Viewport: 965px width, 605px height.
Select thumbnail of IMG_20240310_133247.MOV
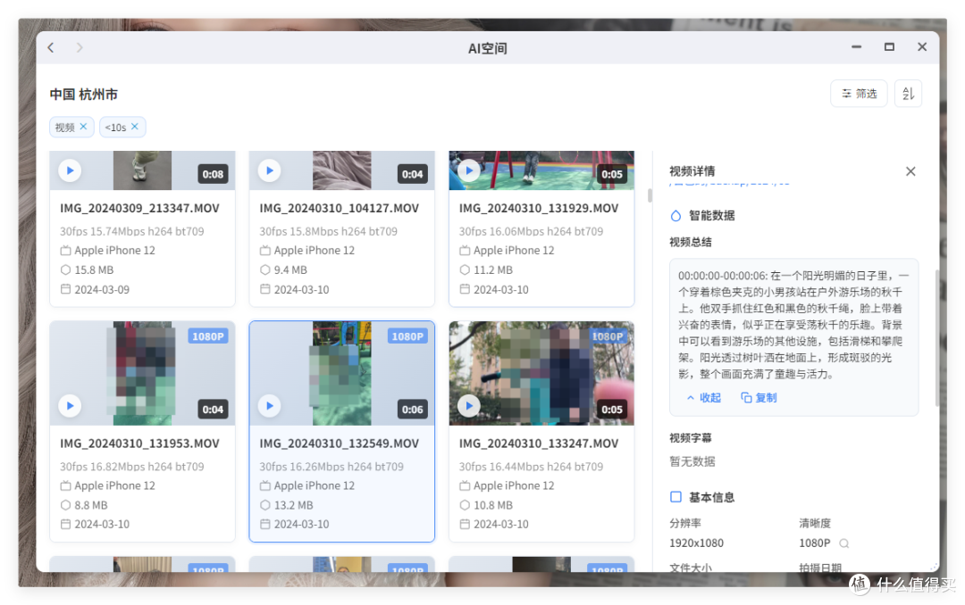[x=541, y=373]
